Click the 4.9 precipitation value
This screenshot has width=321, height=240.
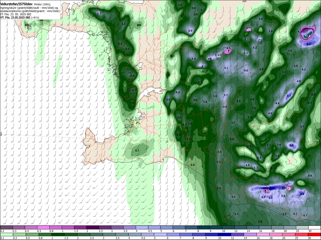coord(298,81)
